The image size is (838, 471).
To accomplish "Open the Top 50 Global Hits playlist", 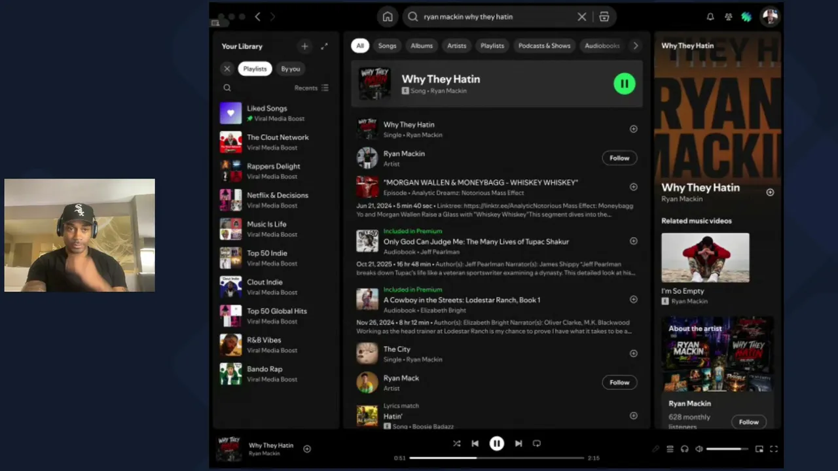I will point(275,316).
